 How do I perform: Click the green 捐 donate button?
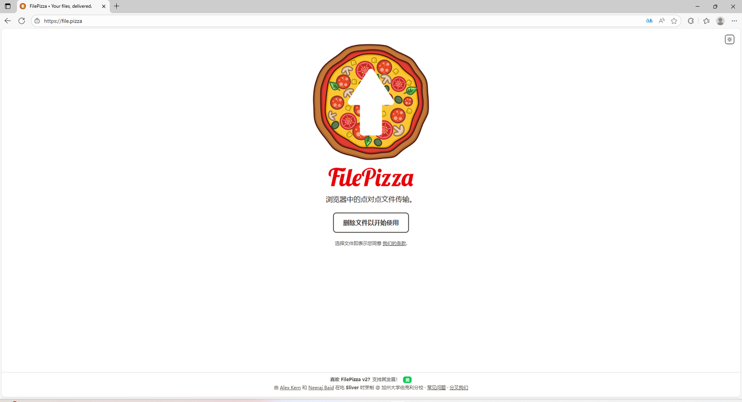(407, 380)
